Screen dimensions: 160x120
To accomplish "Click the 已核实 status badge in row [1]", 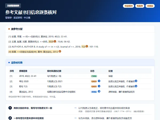I will (x=94, y=76).
